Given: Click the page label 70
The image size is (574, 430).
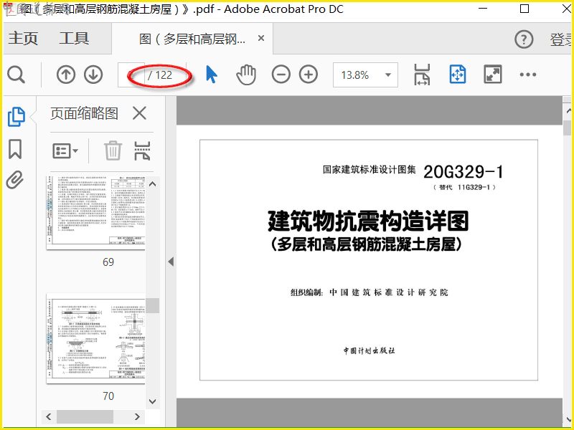Looking at the screenshot, I should (108, 396).
